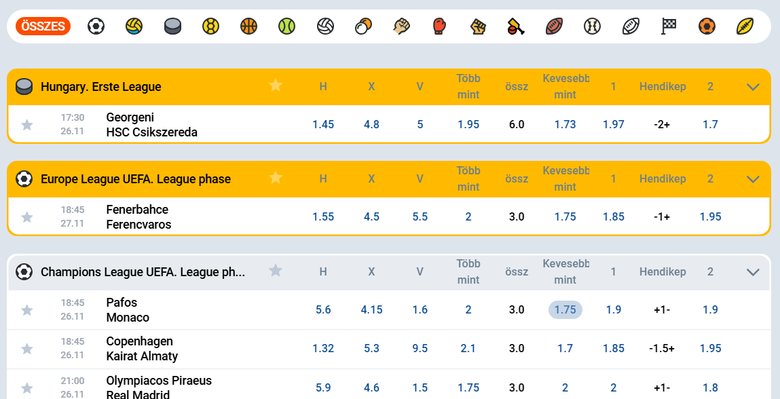The height and width of the screenshot is (399, 780).
Task: Favorite the Georgeni vs HSC Csikszereda match
Action: [27, 125]
